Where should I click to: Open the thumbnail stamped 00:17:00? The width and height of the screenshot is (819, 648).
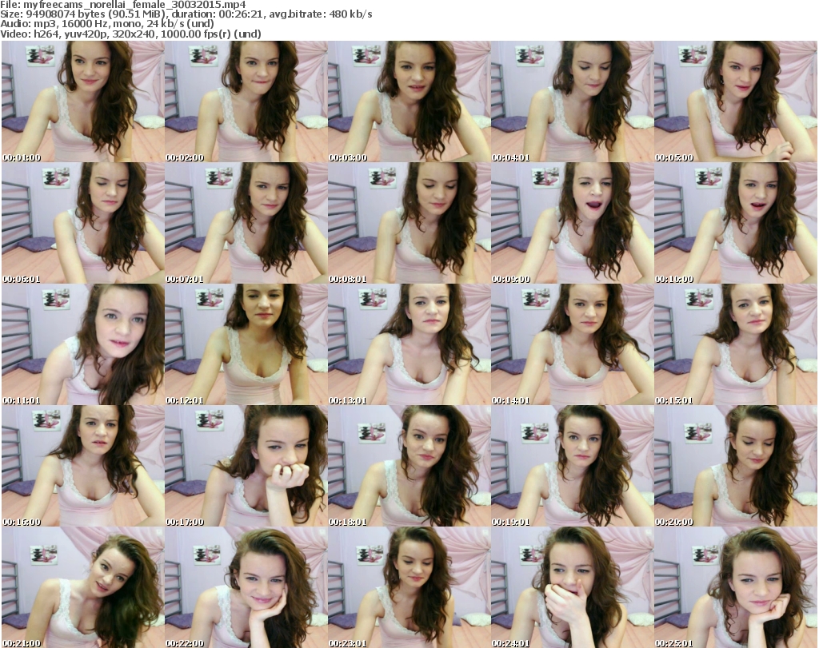point(246,466)
